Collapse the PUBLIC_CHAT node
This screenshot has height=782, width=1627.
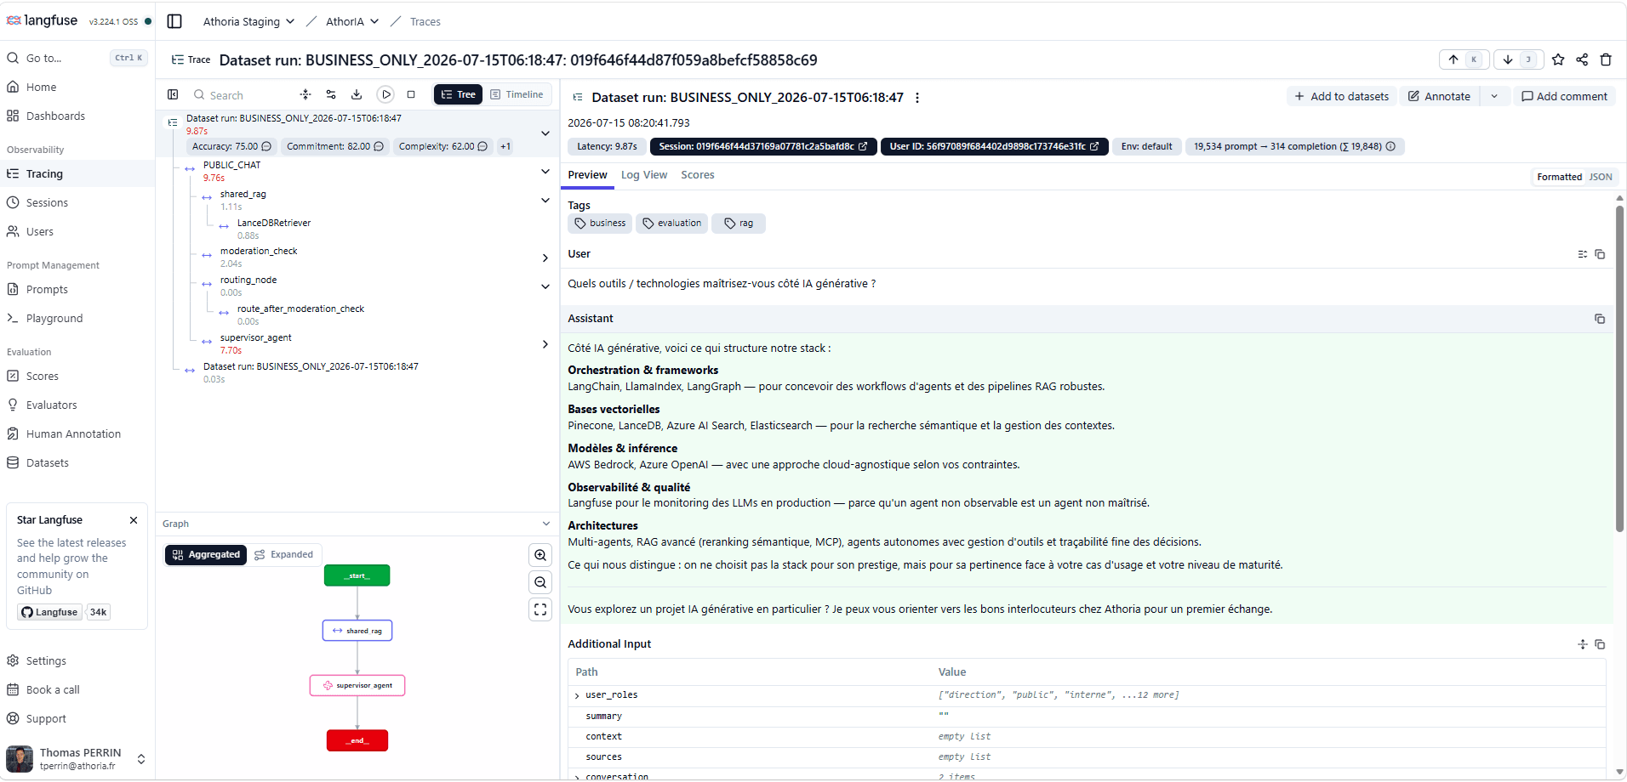(545, 172)
